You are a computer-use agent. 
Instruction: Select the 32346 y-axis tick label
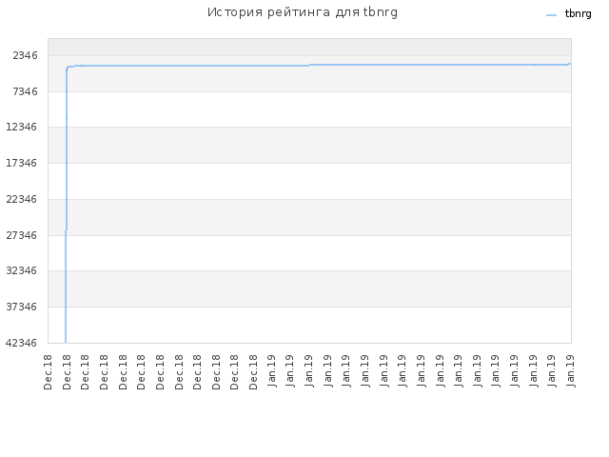click(21, 270)
